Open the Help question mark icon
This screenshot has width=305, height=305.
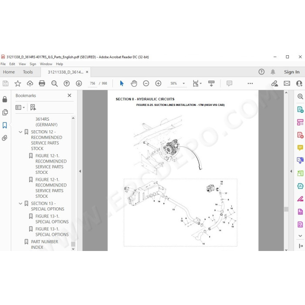click(261, 72)
